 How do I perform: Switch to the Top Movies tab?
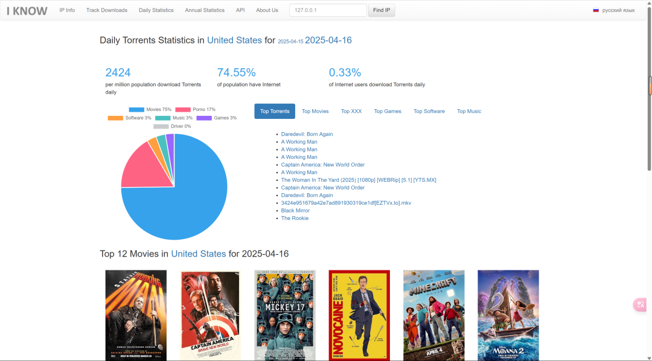click(x=315, y=111)
